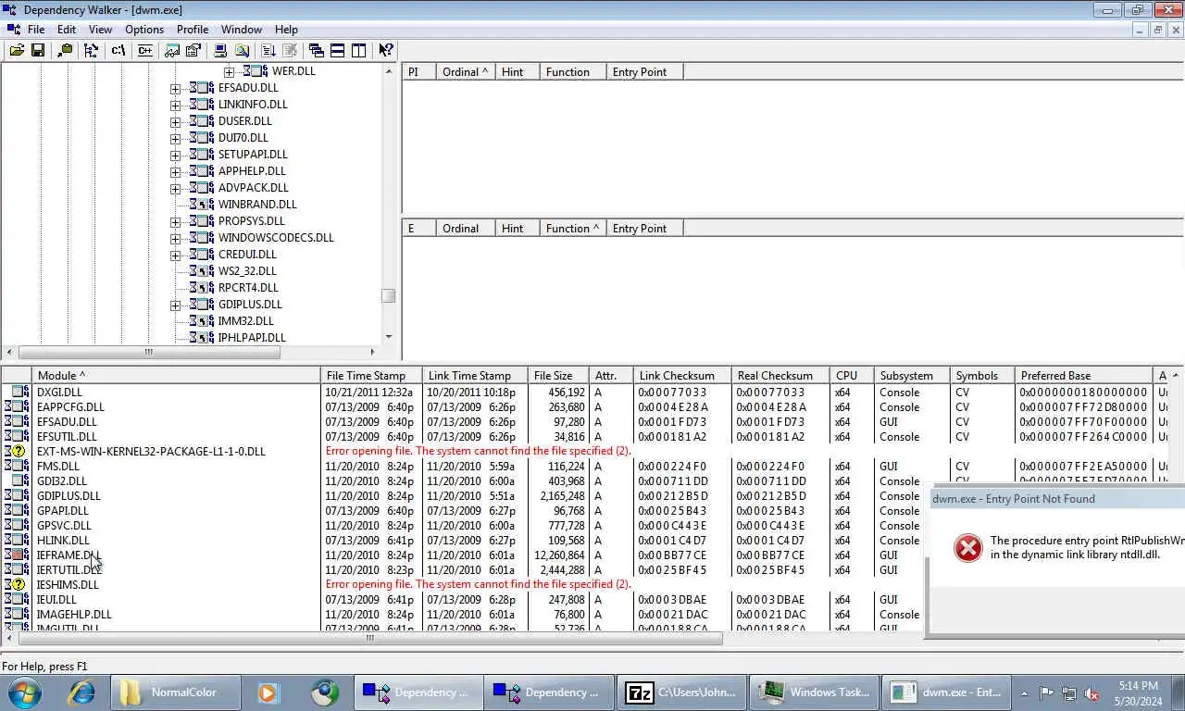Click the Tile Horizontally toolbar icon
The image size is (1185, 711).
[338, 51]
